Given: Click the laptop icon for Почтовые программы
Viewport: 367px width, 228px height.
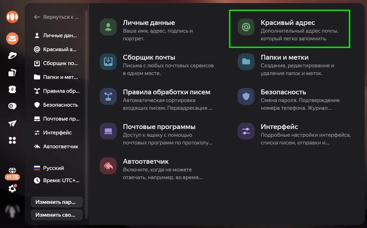Looking at the screenshot, I should 108,131.
